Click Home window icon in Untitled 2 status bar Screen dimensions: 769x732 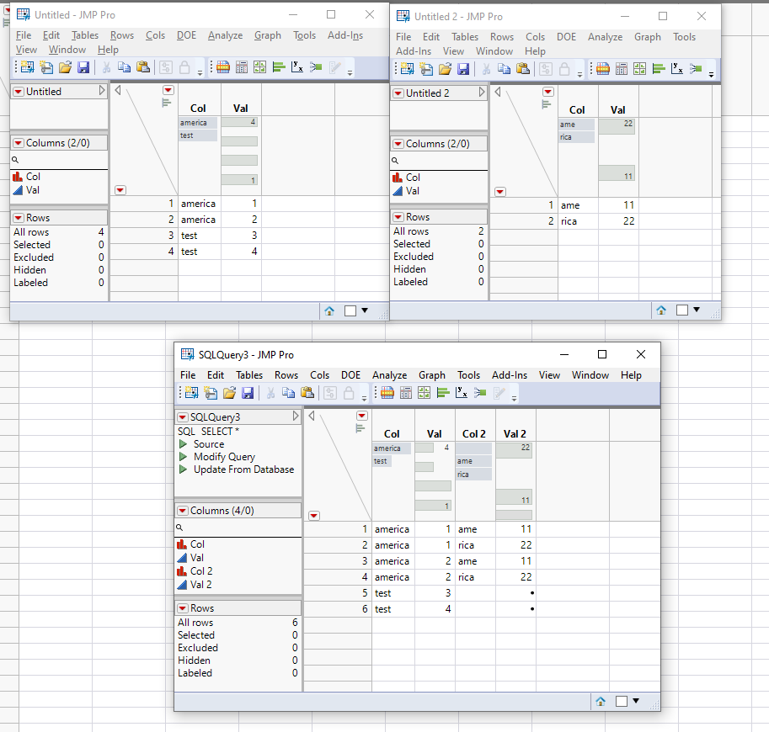coord(661,310)
